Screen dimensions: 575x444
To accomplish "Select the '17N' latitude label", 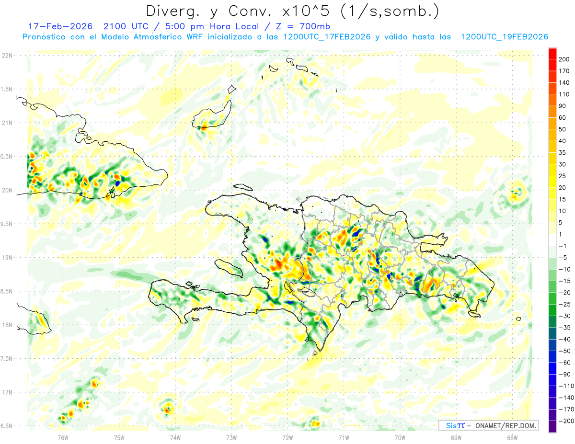I will tap(7, 392).
